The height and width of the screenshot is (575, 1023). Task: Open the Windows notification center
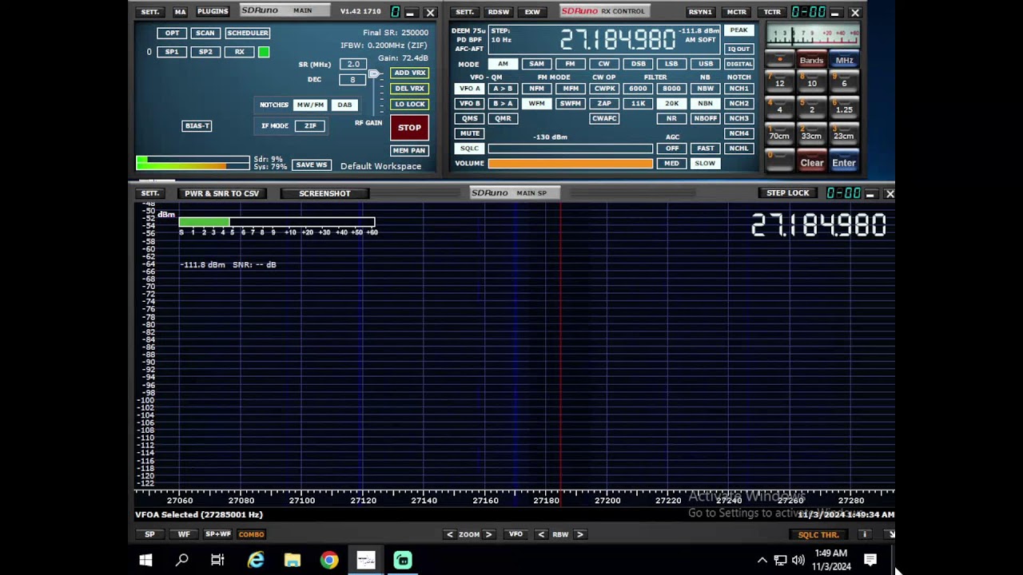tap(870, 561)
